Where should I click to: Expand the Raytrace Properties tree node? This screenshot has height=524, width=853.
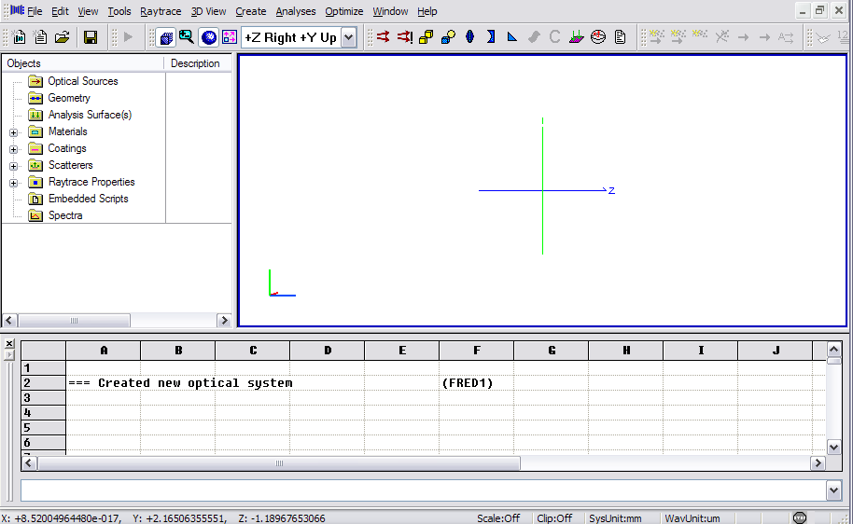pos(13,183)
